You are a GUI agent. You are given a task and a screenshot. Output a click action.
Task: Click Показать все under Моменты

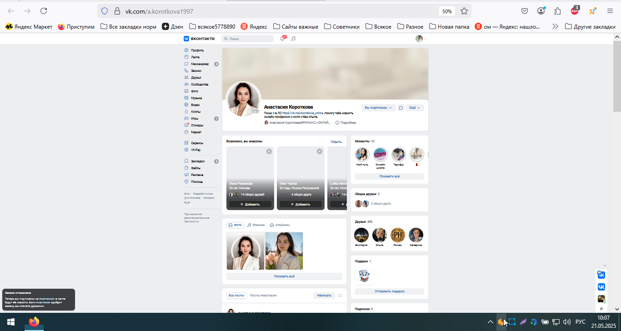(389, 176)
